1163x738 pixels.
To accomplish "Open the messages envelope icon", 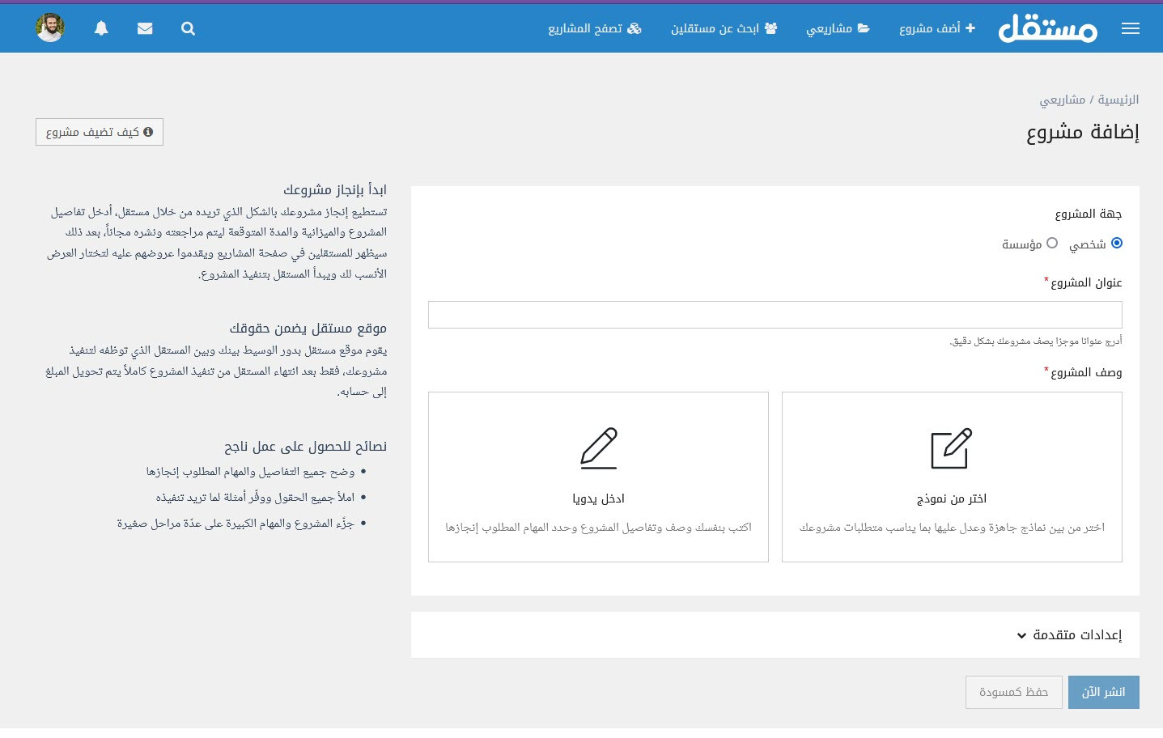I will [145, 28].
